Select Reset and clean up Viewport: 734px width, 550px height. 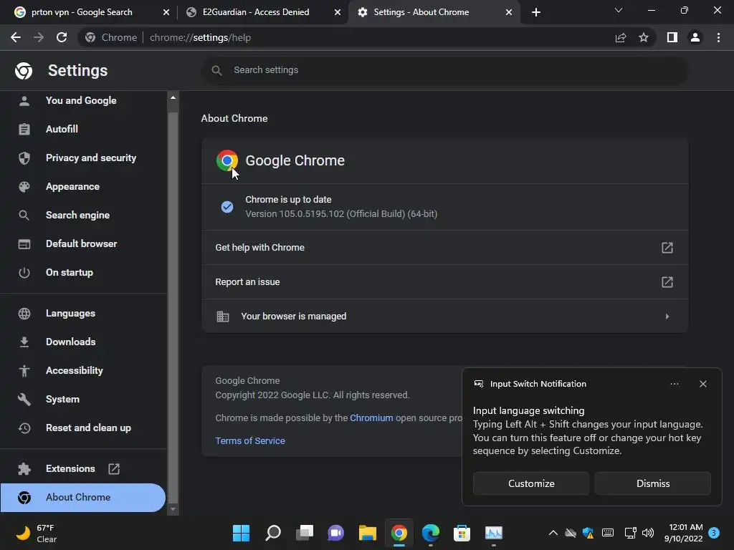pyautogui.click(x=88, y=428)
